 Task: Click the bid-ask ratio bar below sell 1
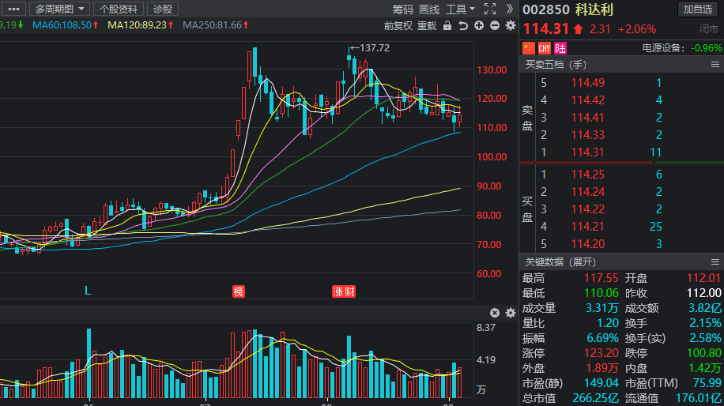click(x=621, y=163)
